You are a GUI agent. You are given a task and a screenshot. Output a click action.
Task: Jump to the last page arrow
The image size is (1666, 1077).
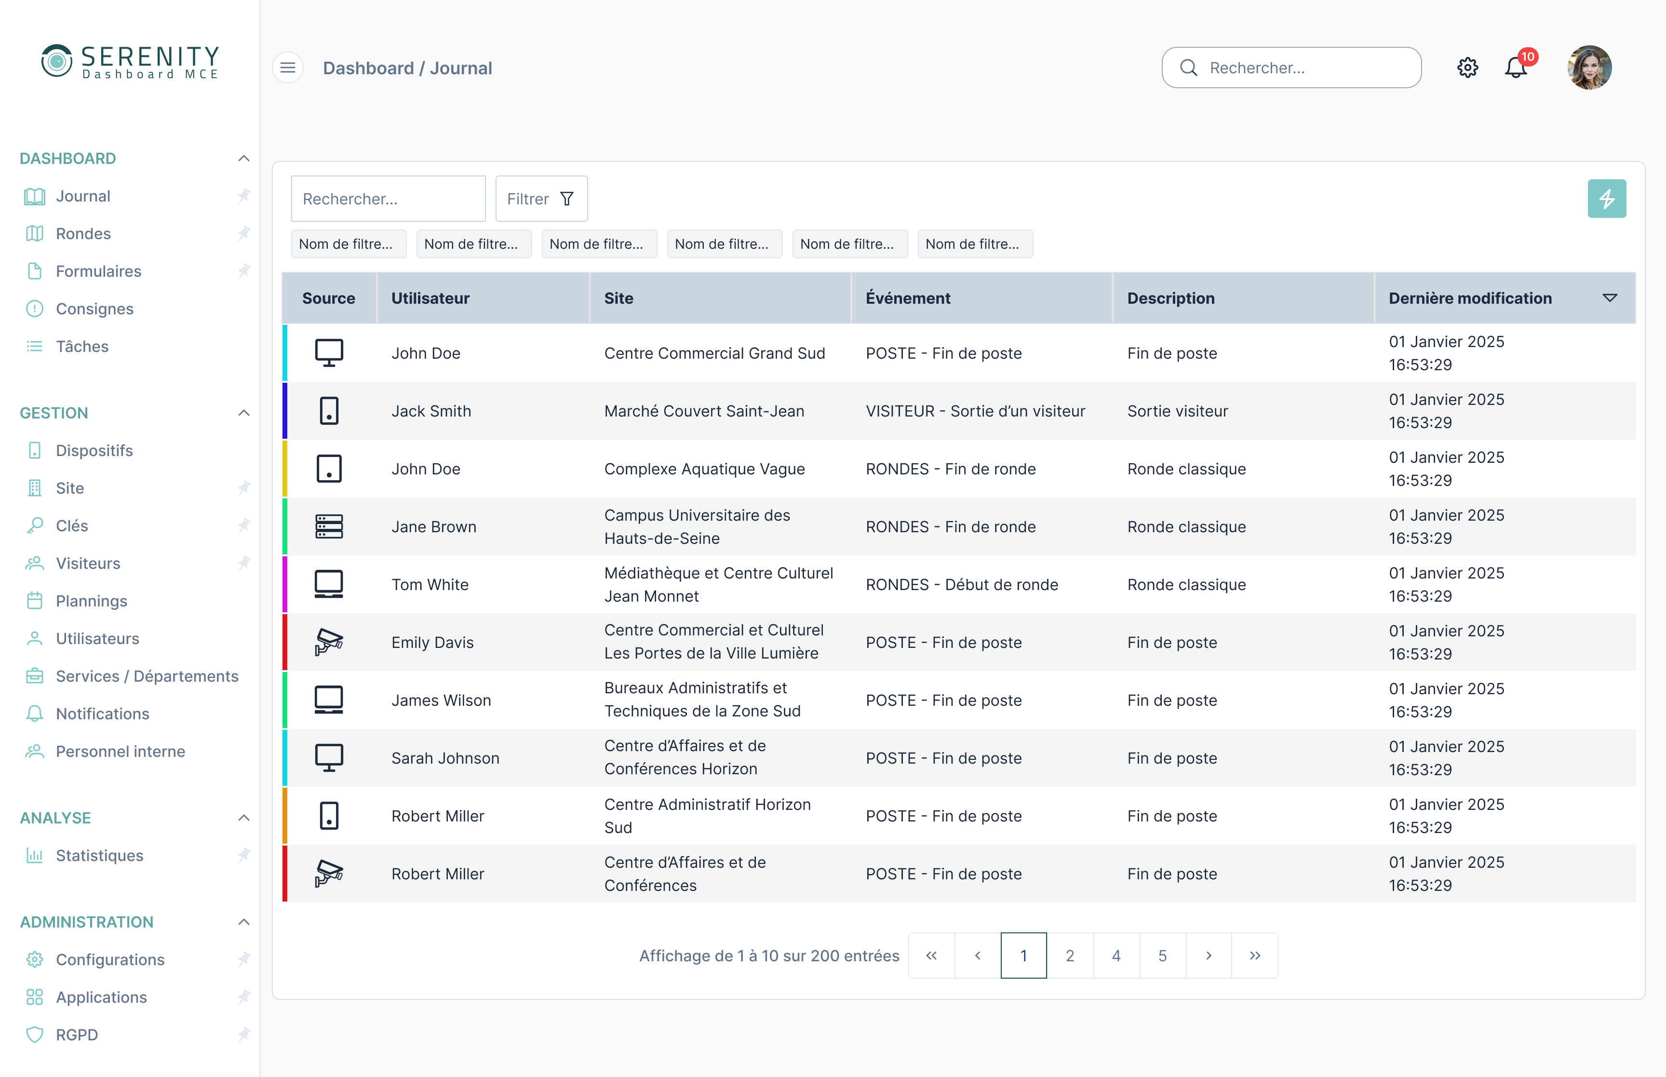[1255, 956]
